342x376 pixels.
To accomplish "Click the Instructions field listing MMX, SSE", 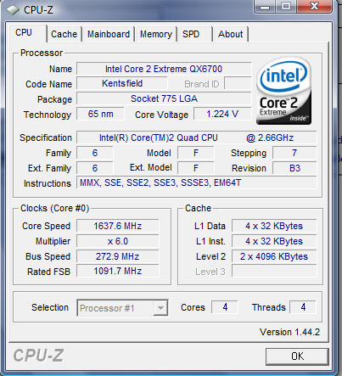I will point(196,182).
